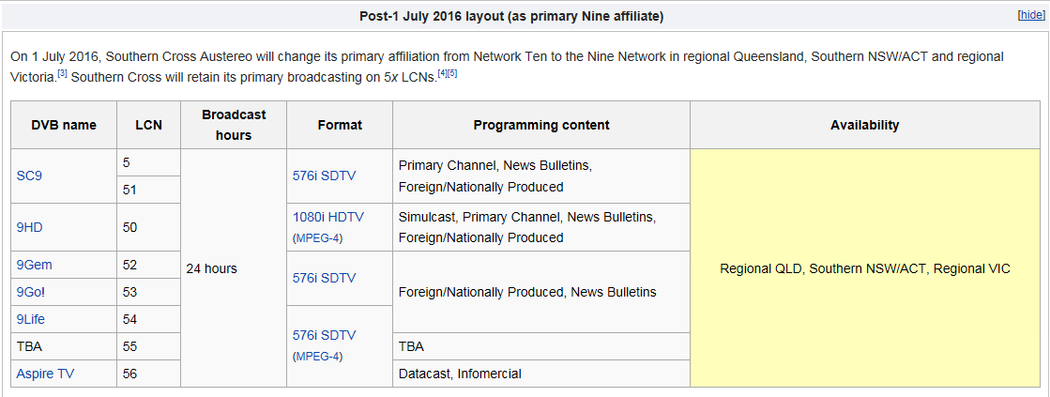Open reference footnote 3
The width and height of the screenshot is (1050, 397).
[62, 72]
